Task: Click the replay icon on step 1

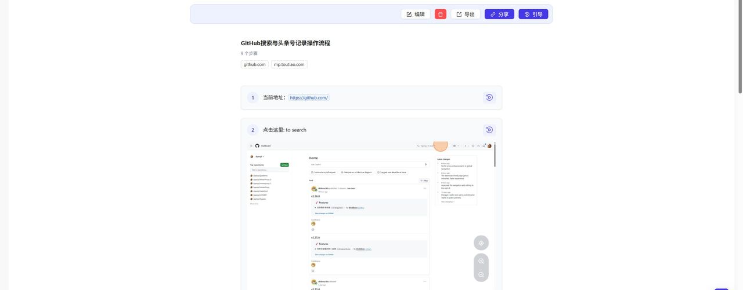Action: point(489,97)
